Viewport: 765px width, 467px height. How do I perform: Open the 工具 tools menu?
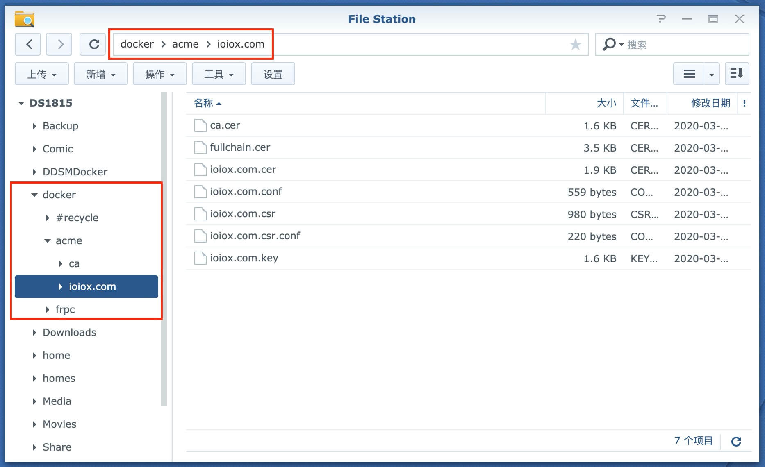click(219, 74)
